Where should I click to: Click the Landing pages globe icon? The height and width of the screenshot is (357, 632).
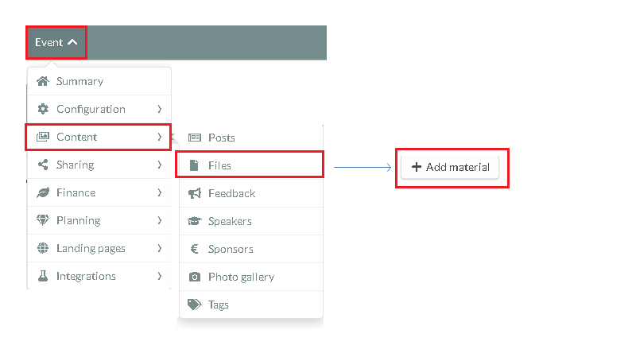click(x=43, y=248)
